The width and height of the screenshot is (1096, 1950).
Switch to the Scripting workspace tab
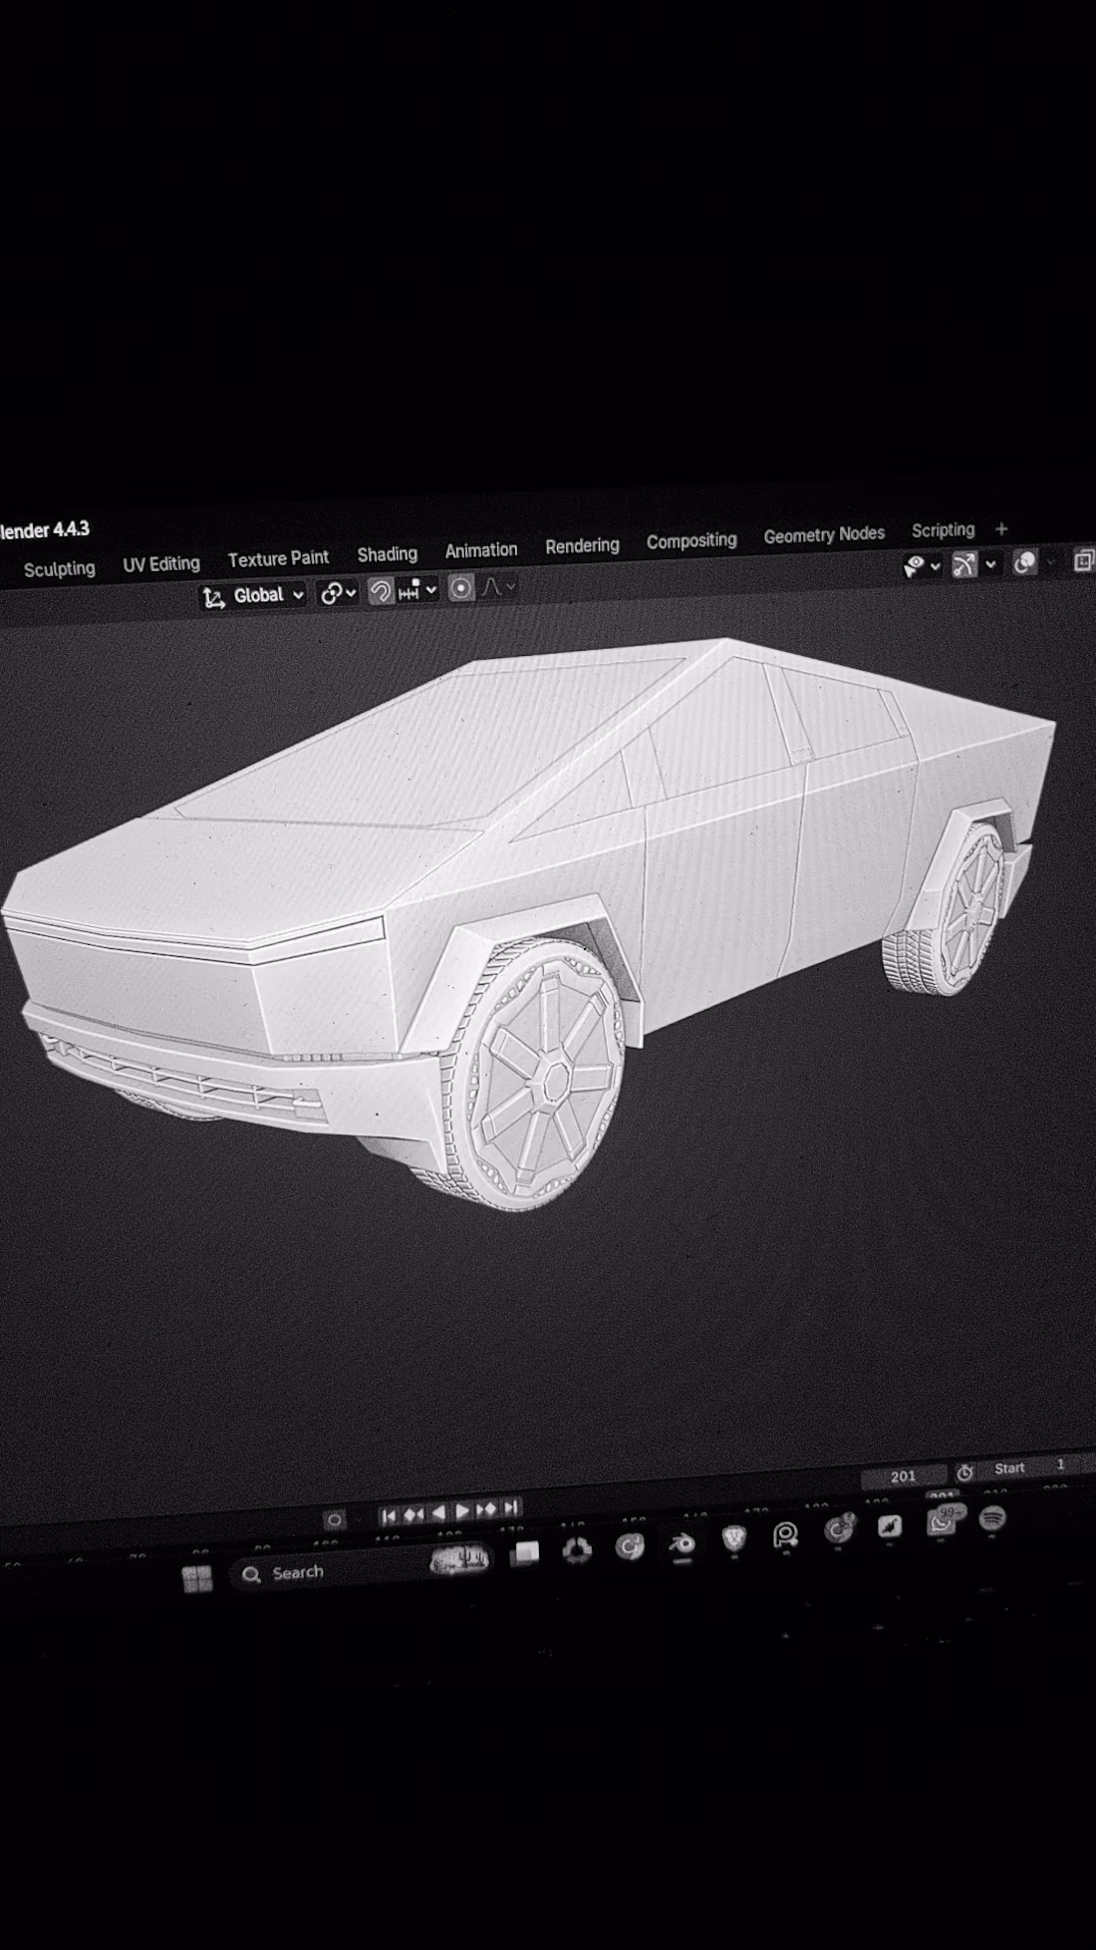[x=943, y=529]
